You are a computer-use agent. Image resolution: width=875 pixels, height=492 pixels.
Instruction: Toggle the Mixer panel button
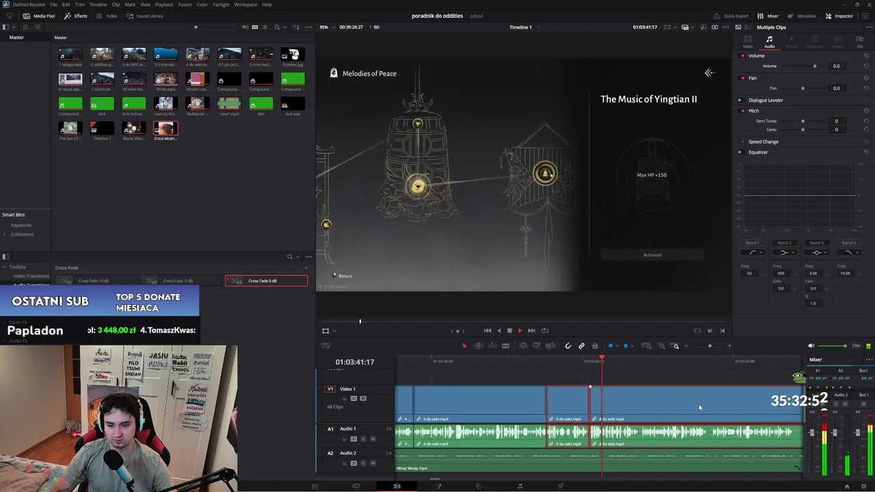(x=768, y=16)
